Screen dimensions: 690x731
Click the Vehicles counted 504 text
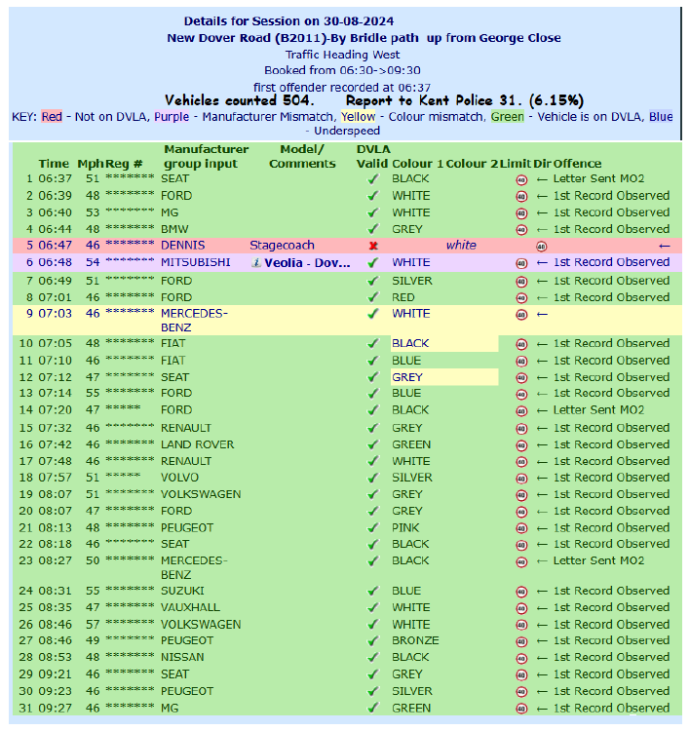[x=240, y=100]
